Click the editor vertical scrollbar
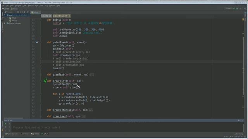The image size is (248, 139). coord(243,66)
